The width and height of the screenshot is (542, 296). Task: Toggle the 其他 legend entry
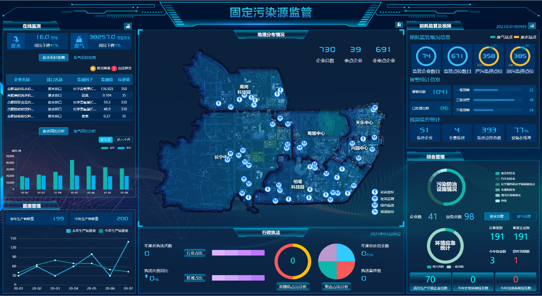(501, 201)
